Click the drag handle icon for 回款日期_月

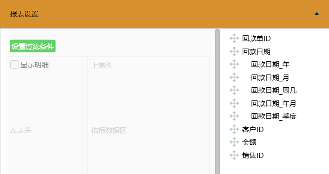tap(234, 77)
